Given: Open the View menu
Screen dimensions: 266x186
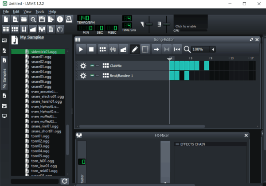Looking at the screenshot, I should [27, 12].
